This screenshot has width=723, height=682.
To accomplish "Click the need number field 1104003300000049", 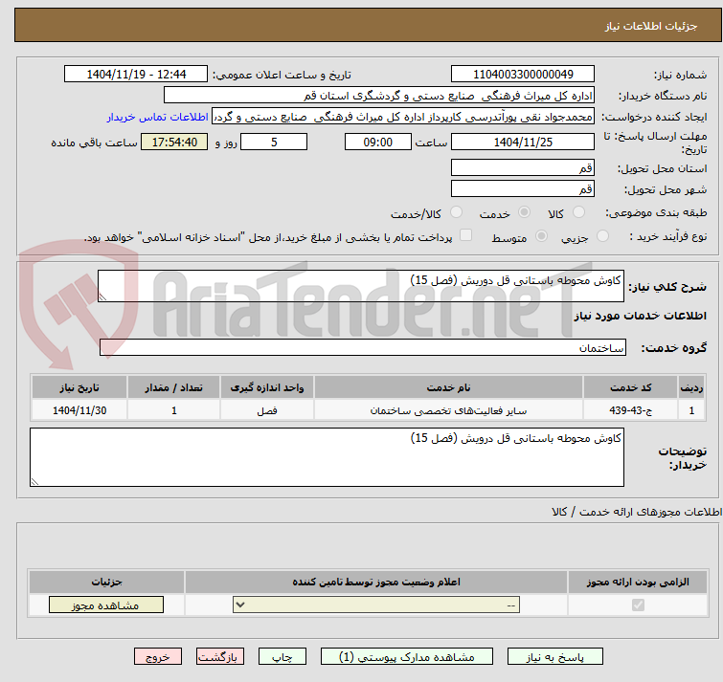I will coord(523,75).
